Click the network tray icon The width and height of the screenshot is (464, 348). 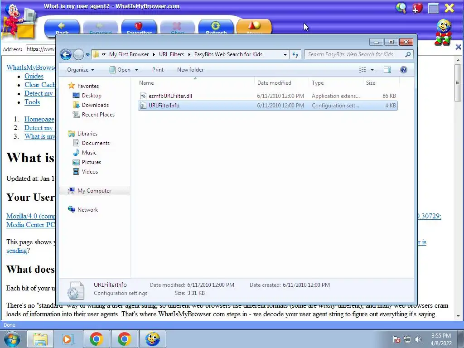click(407, 339)
